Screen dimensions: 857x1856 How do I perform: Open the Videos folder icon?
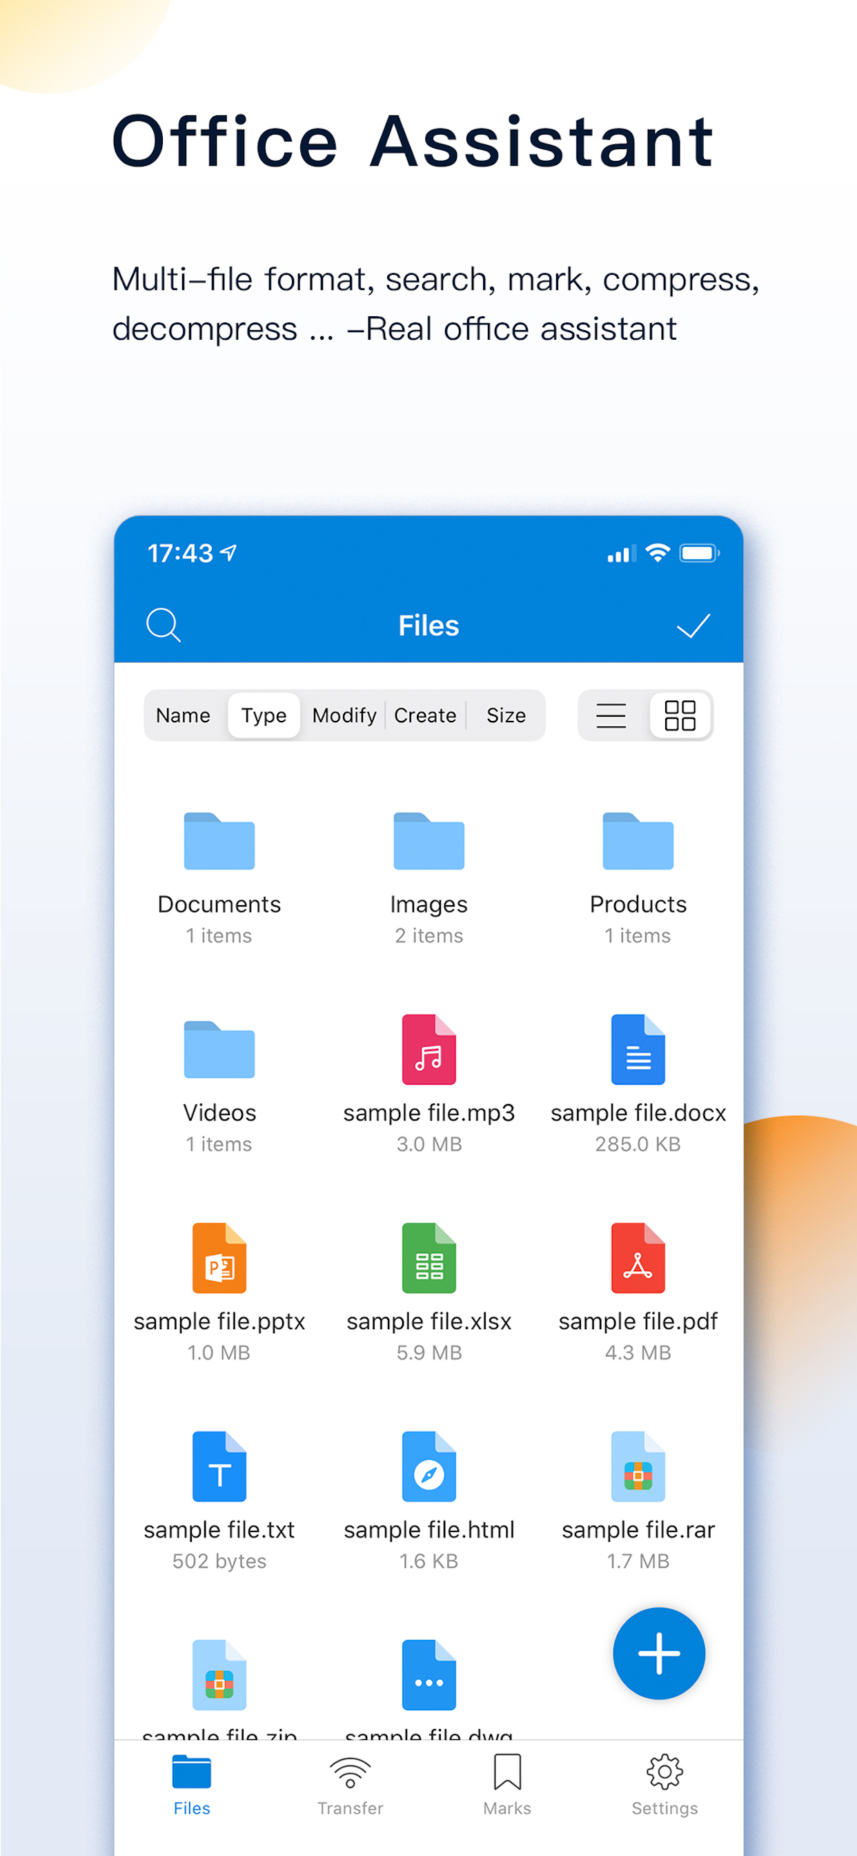coord(219,1049)
